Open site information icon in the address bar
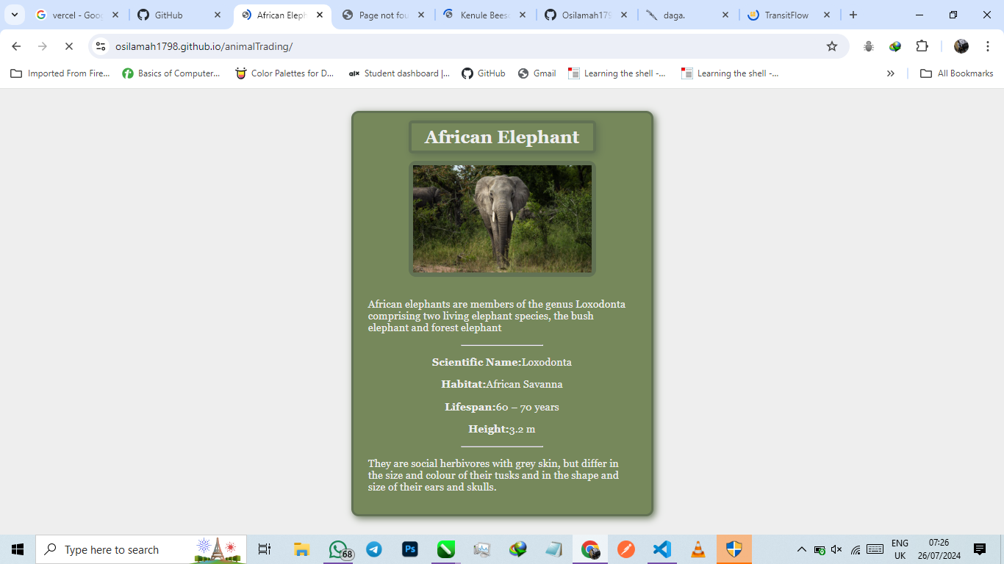Viewport: 1004px width, 564px height. pos(100,46)
